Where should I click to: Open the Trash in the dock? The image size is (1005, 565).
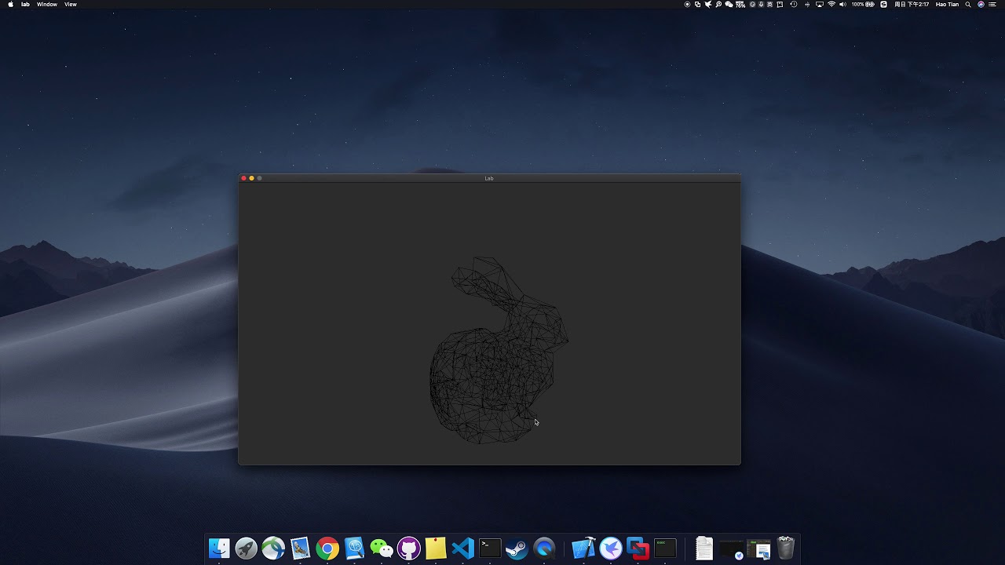click(785, 548)
